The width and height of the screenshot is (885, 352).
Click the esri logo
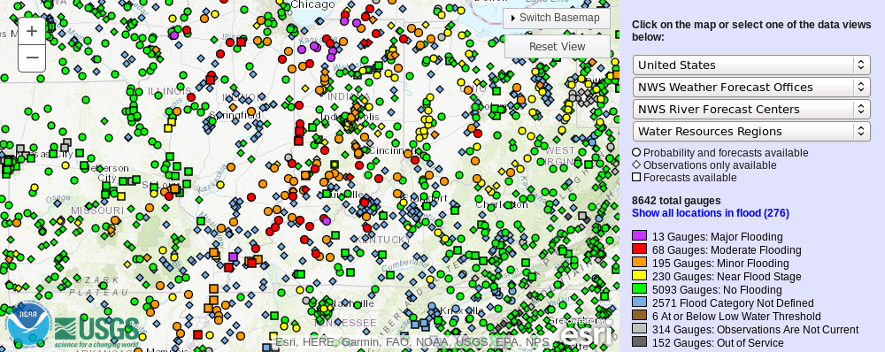[585, 333]
